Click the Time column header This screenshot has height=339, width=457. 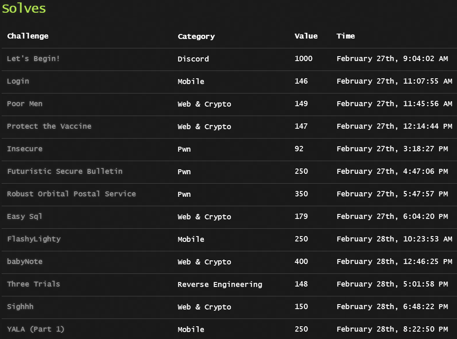345,36
